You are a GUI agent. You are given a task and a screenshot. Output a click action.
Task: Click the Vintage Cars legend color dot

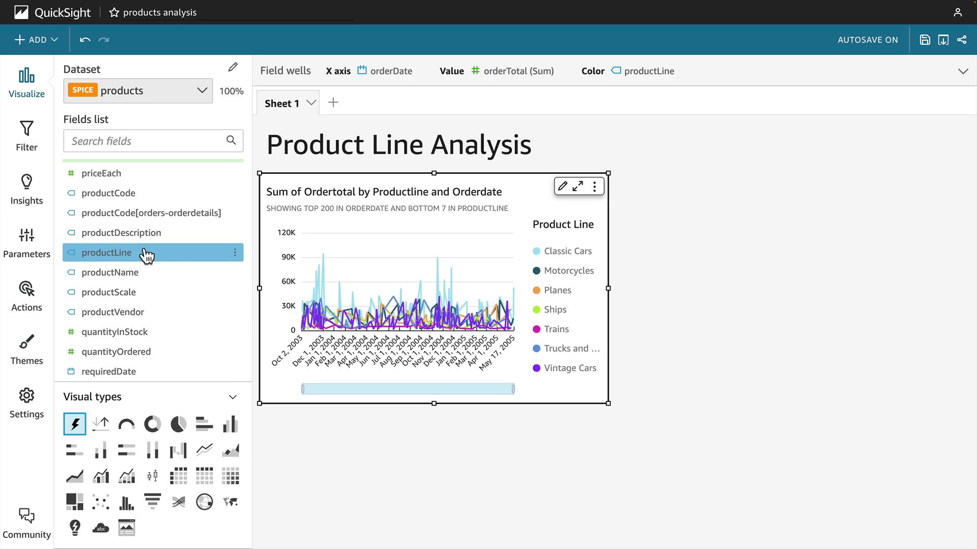pos(536,368)
